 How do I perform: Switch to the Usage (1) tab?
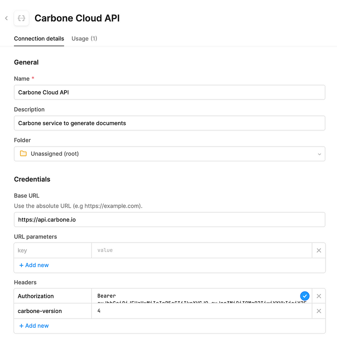pyautogui.click(x=84, y=39)
